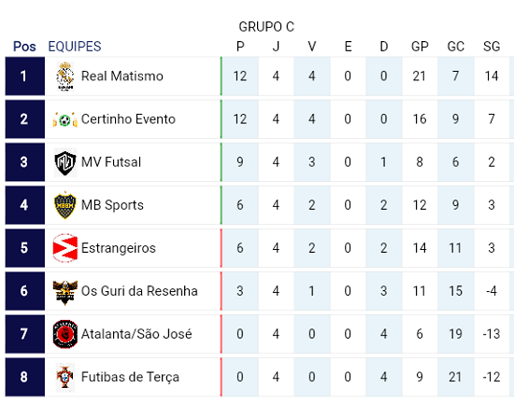The height and width of the screenshot is (402, 514).
Task: Click the SG column header
Action: click(492, 47)
